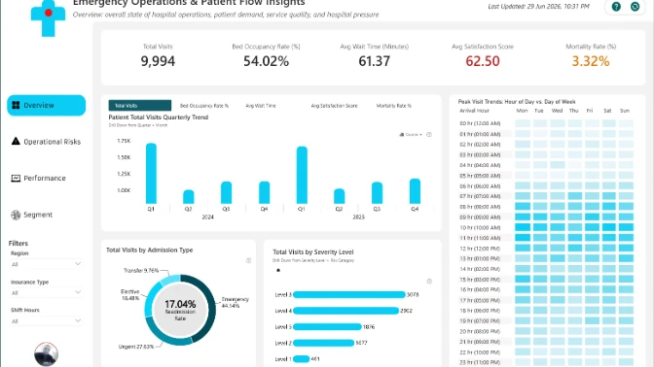Click the Level 3 severity bar
This screenshot has width=654, height=367.
coord(349,294)
